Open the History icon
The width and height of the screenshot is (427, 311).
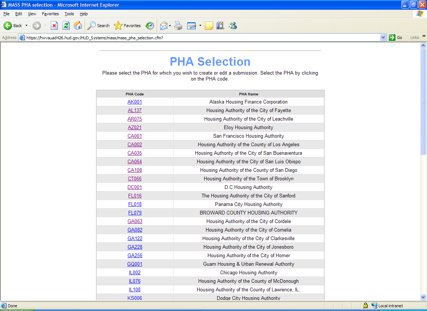tap(149, 26)
